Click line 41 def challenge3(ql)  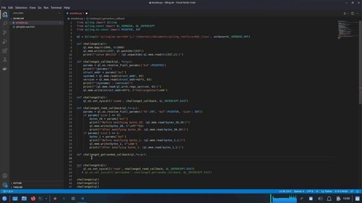click(x=92, y=165)
